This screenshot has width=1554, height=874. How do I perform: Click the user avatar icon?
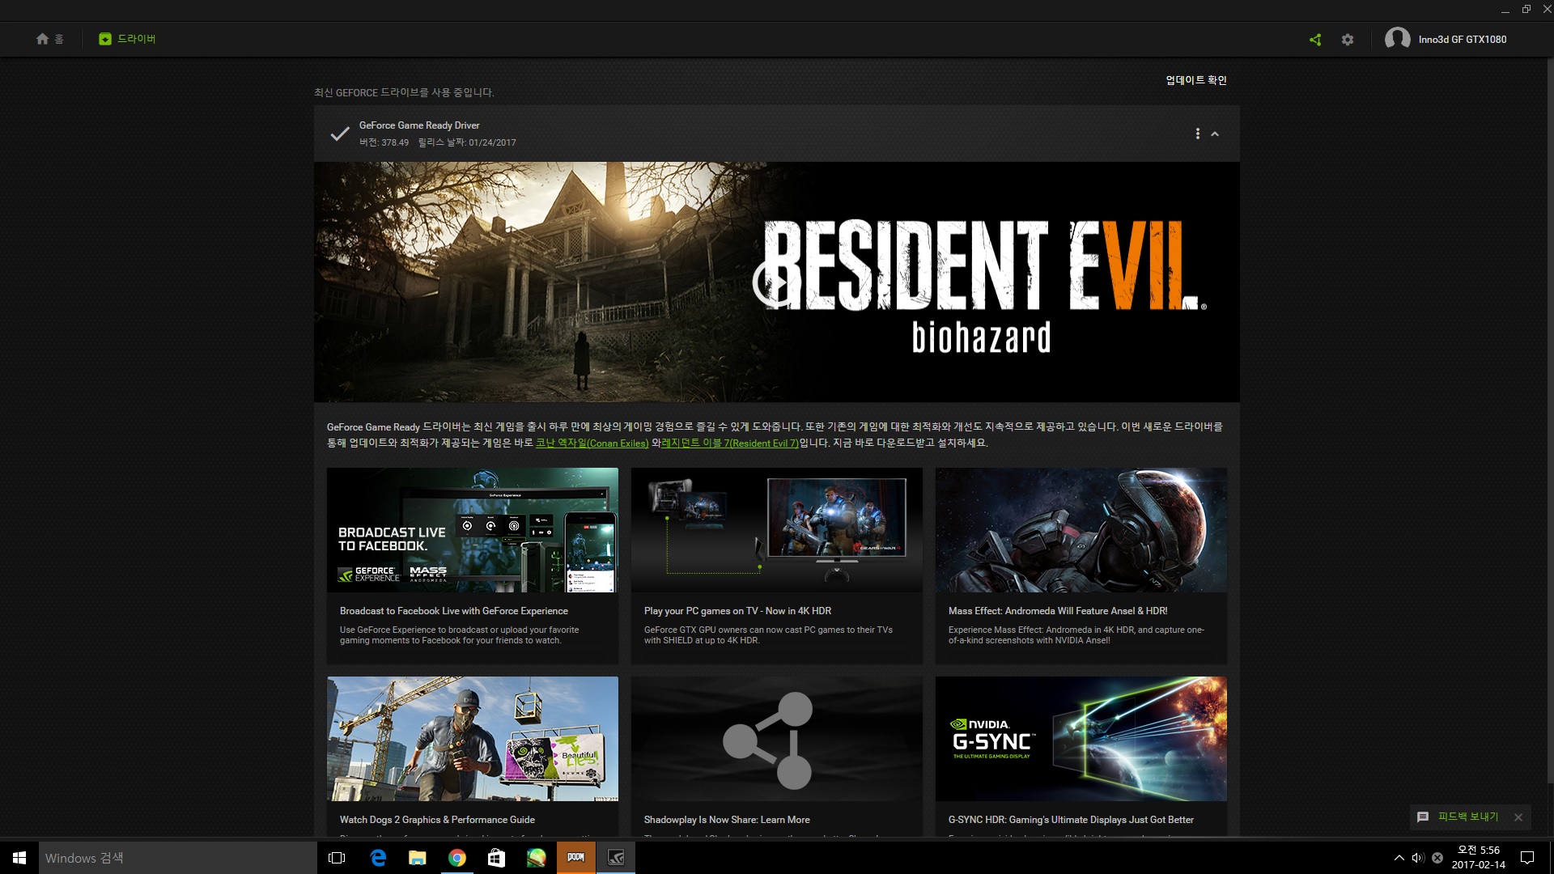(x=1398, y=39)
